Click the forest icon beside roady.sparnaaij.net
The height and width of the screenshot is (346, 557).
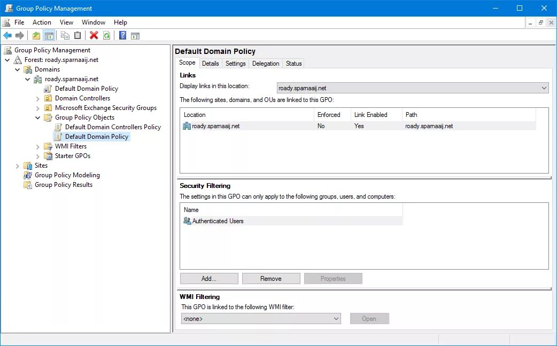tap(18, 60)
